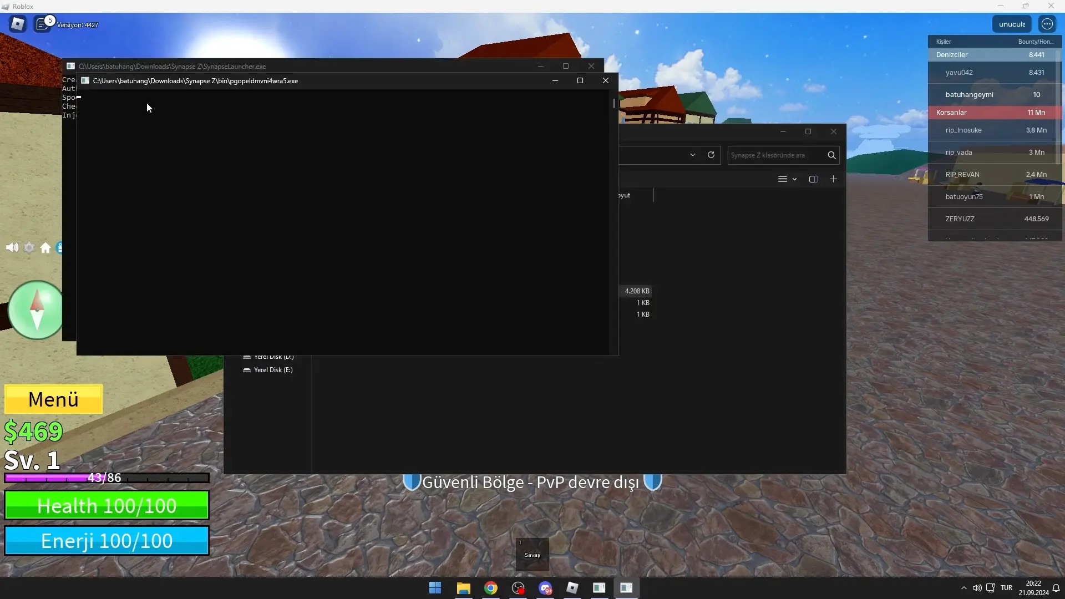Open File Explorer from the taskbar
Image resolution: width=1065 pixels, height=599 pixels.
[463, 588]
